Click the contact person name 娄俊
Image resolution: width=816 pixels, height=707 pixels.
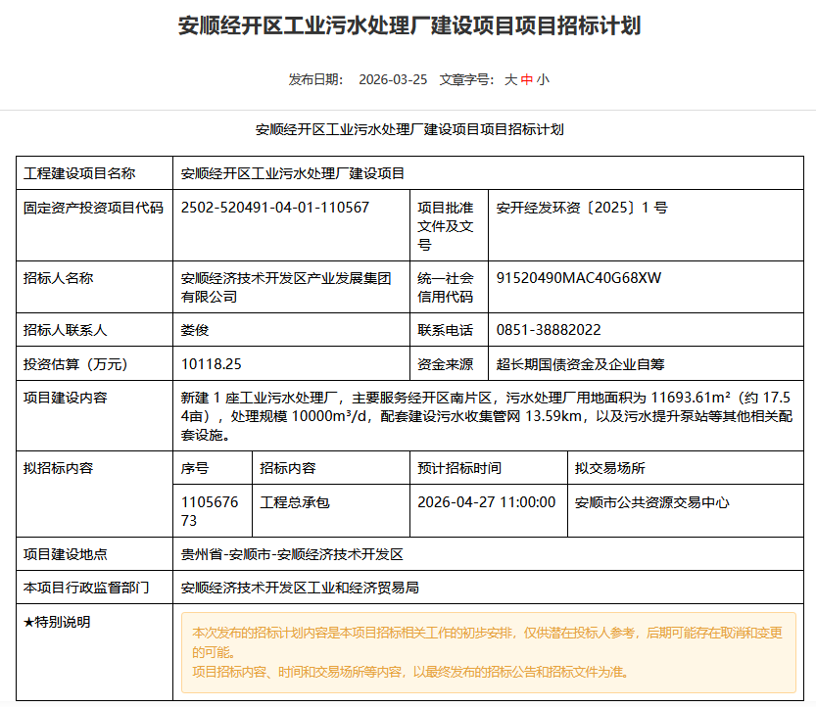pyautogui.click(x=195, y=330)
